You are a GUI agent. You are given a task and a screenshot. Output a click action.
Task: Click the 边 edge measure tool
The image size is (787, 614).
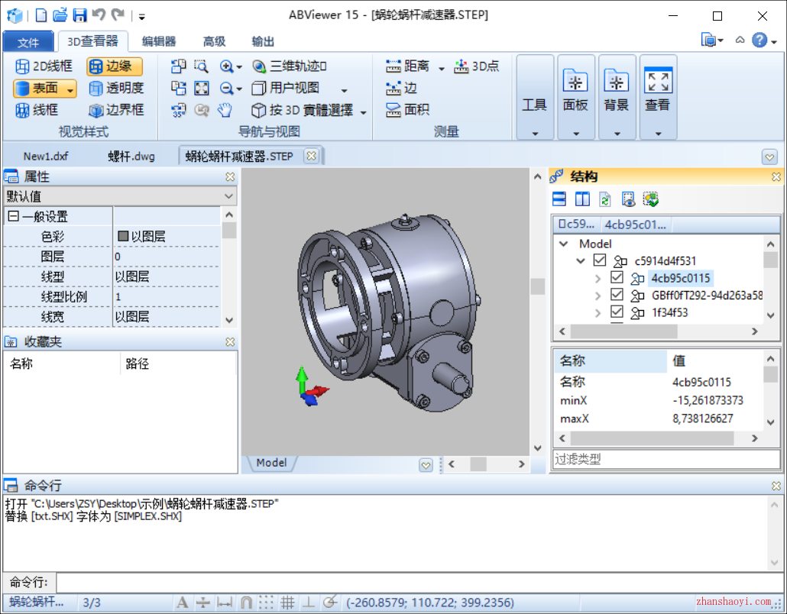(x=402, y=89)
